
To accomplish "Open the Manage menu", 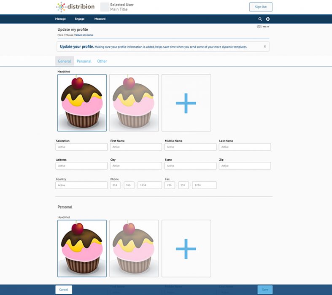I will tap(60, 19).
